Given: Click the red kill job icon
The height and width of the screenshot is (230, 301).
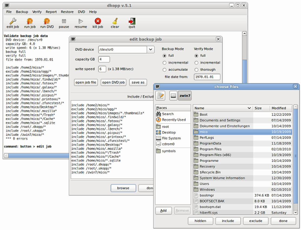Looking at the screenshot, I should (98, 21).
